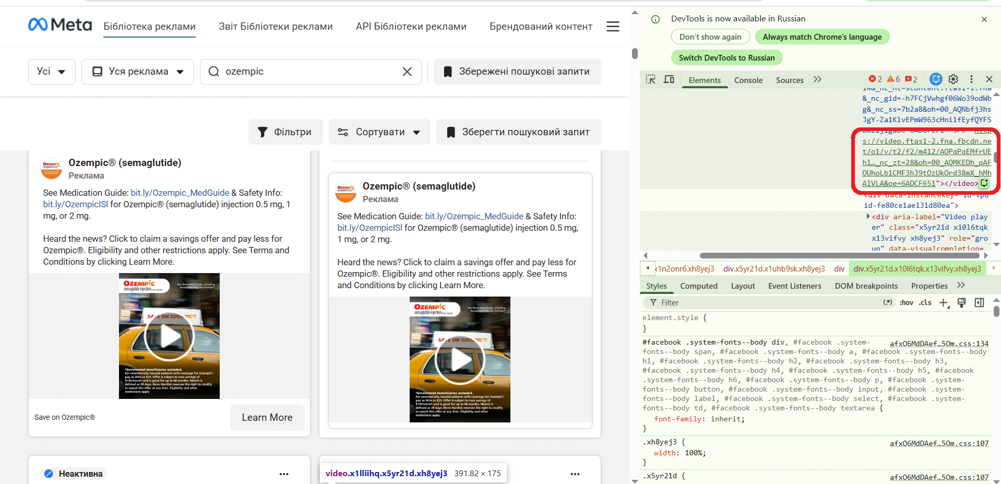The image size is (1001, 484).
Task: Go to Звіт Бібліотеки реклами
Action: click(x=276, y=27)
